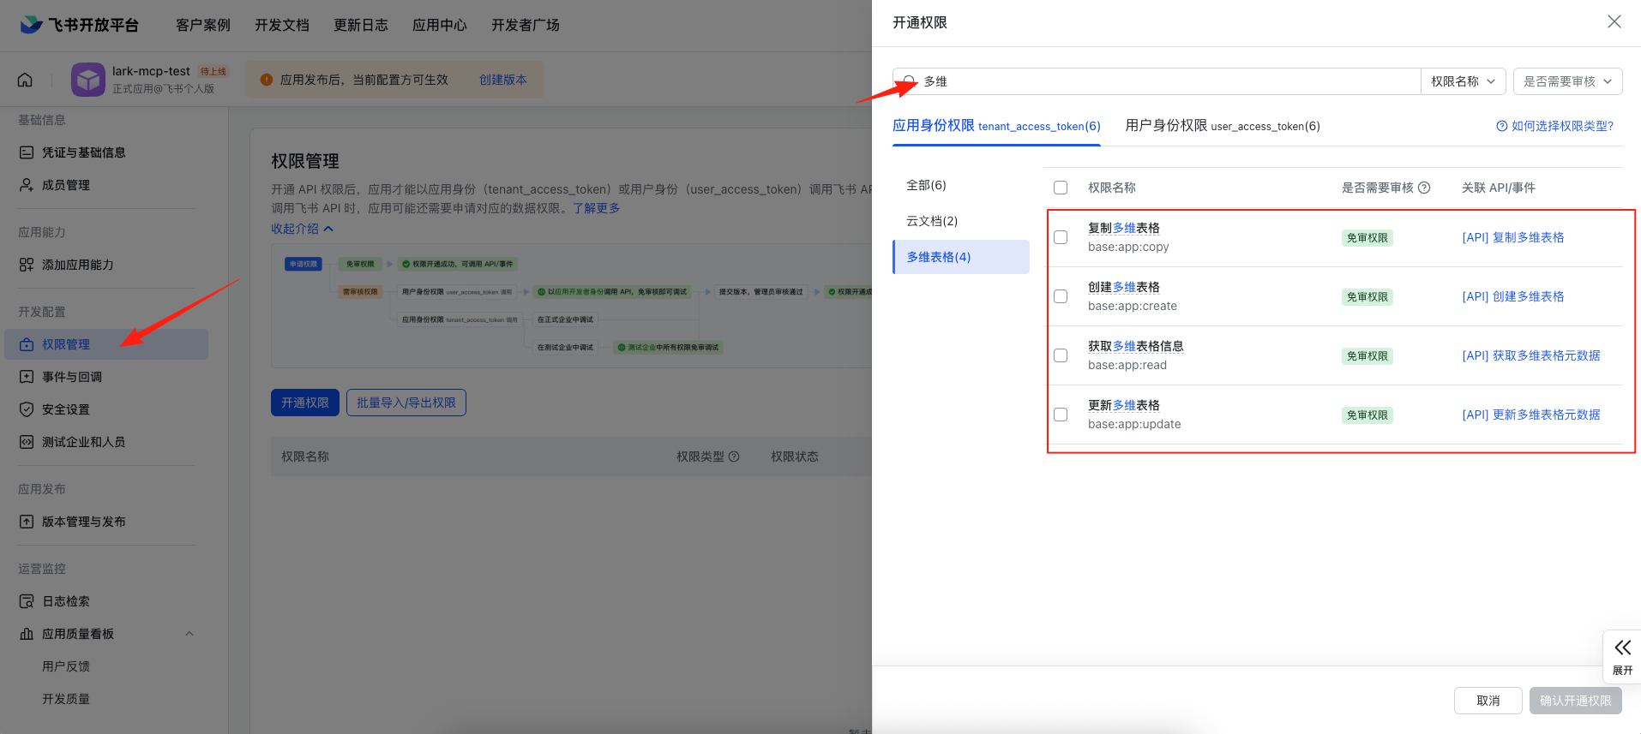
Task: Open 用户反馈 in sidebar
Action: tap(66, 666)
